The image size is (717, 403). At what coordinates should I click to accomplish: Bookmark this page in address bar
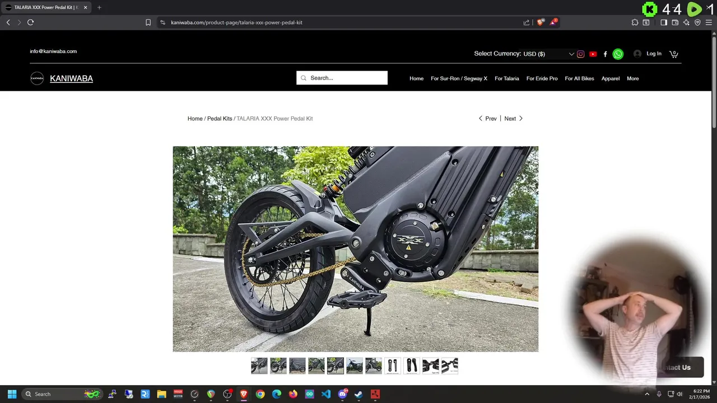pos(148,22)
